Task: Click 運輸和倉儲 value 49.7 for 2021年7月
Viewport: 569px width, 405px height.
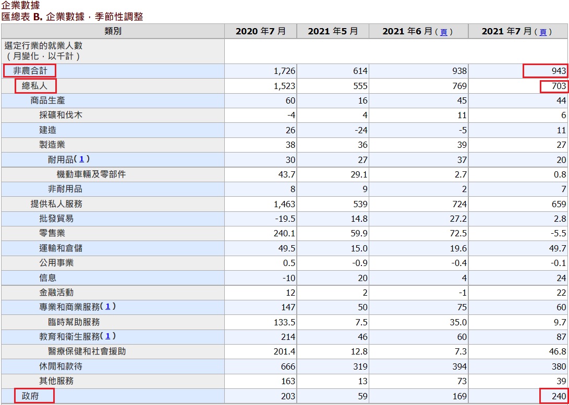Action: click(558, 248)
